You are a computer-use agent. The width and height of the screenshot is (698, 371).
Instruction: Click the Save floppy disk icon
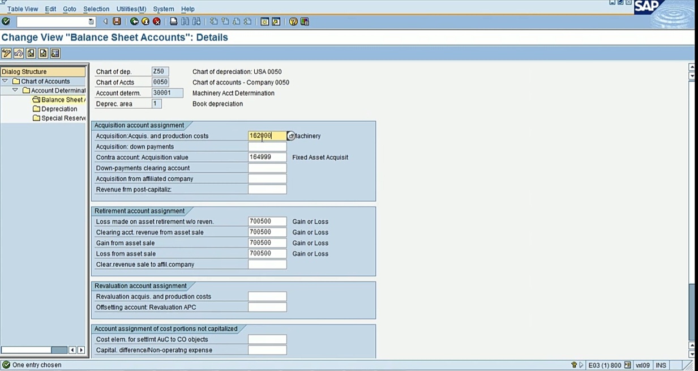coord(117,22)
